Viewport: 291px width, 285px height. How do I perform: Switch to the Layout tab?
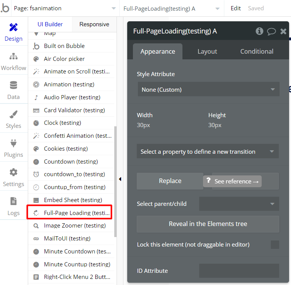[207, 51]
